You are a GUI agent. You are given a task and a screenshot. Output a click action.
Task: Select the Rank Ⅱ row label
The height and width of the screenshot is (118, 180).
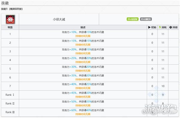(x=10, y=103)
